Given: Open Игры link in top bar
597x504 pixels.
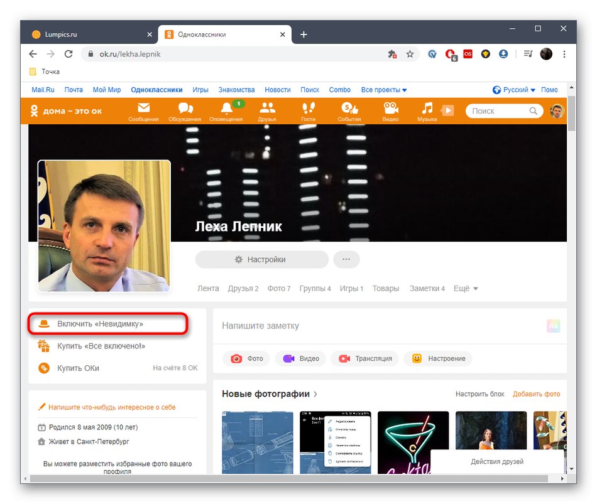Looking at the screenshot, I should pyautogui.click(x=200, y=90).
